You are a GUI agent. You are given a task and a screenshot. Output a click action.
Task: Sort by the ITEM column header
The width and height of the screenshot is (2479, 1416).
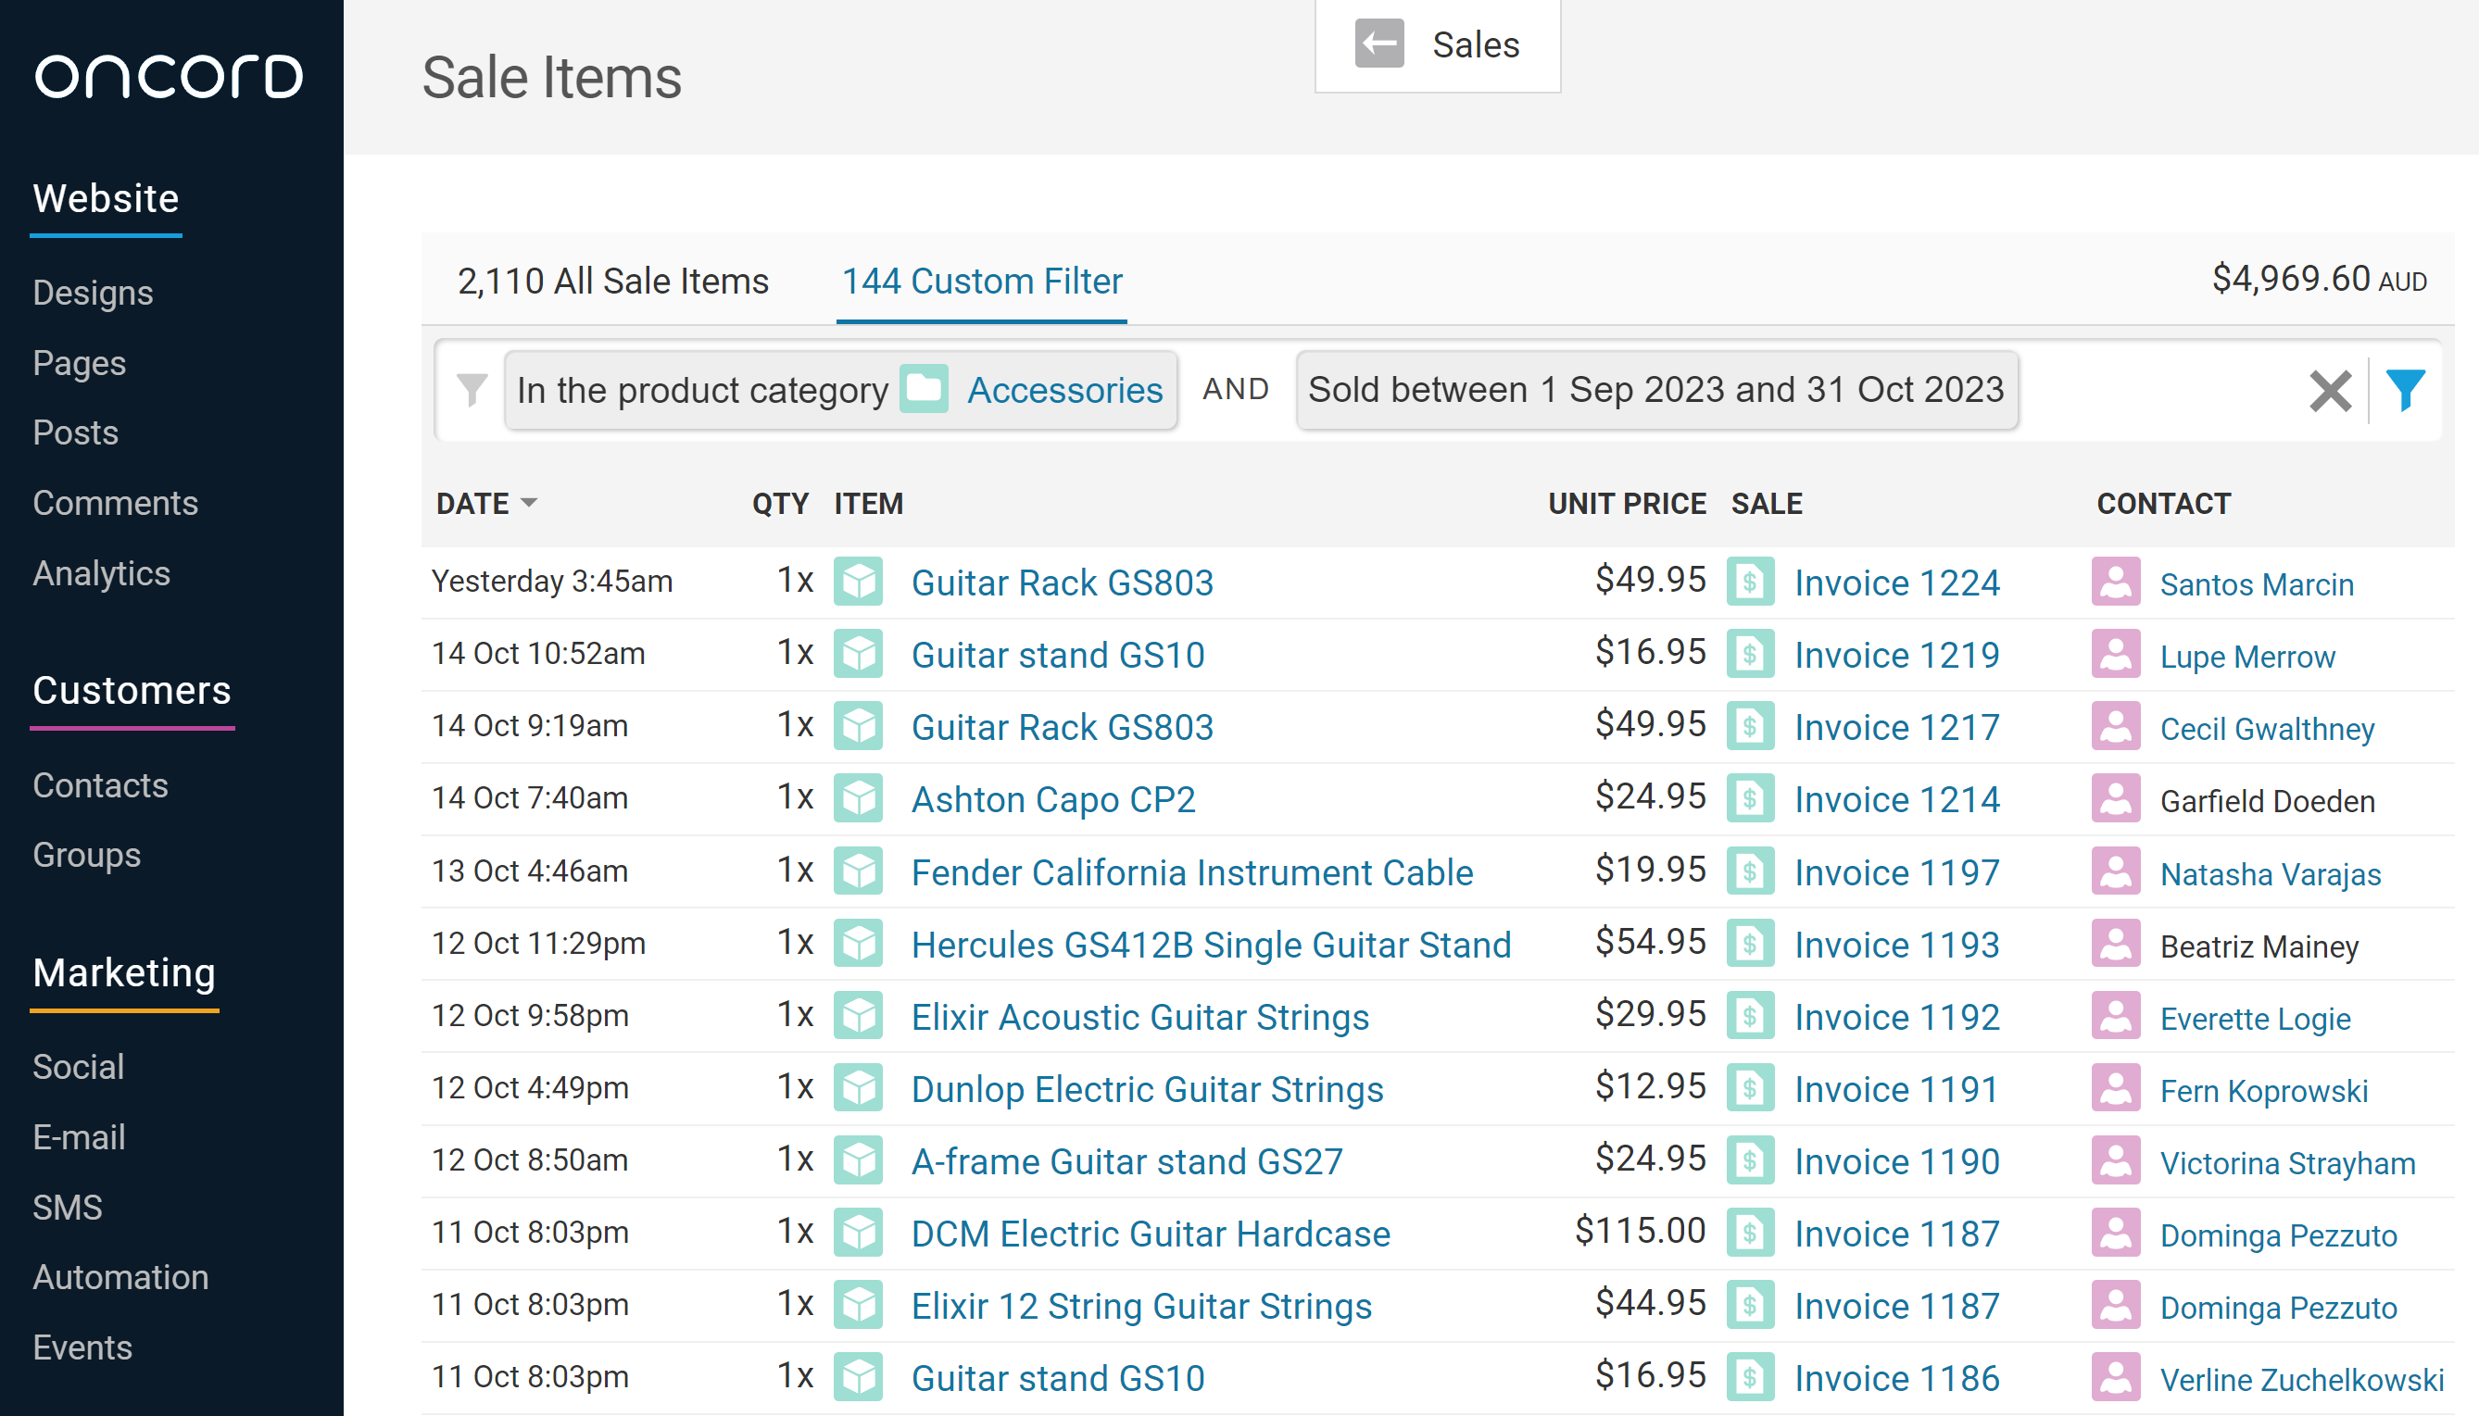[x=868, y=504]
